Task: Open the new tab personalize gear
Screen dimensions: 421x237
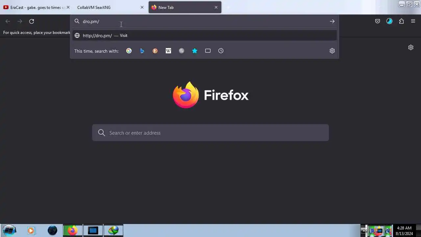Action: point(411,47)
